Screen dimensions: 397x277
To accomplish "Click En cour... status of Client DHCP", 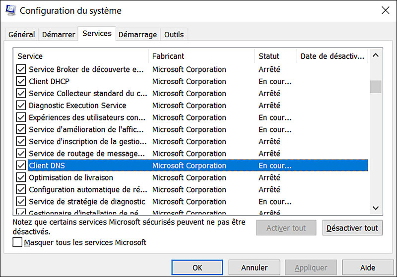I will (x=275, y=81).
